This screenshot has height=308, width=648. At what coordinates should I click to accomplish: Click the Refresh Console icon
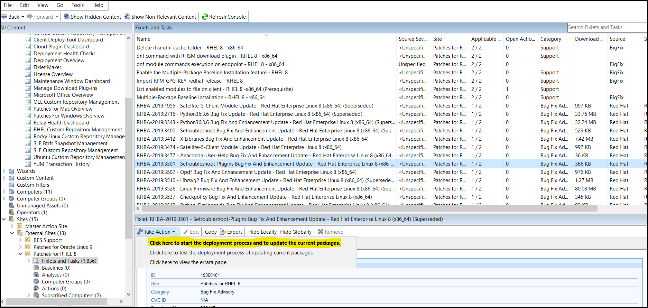tap(205, 17)
